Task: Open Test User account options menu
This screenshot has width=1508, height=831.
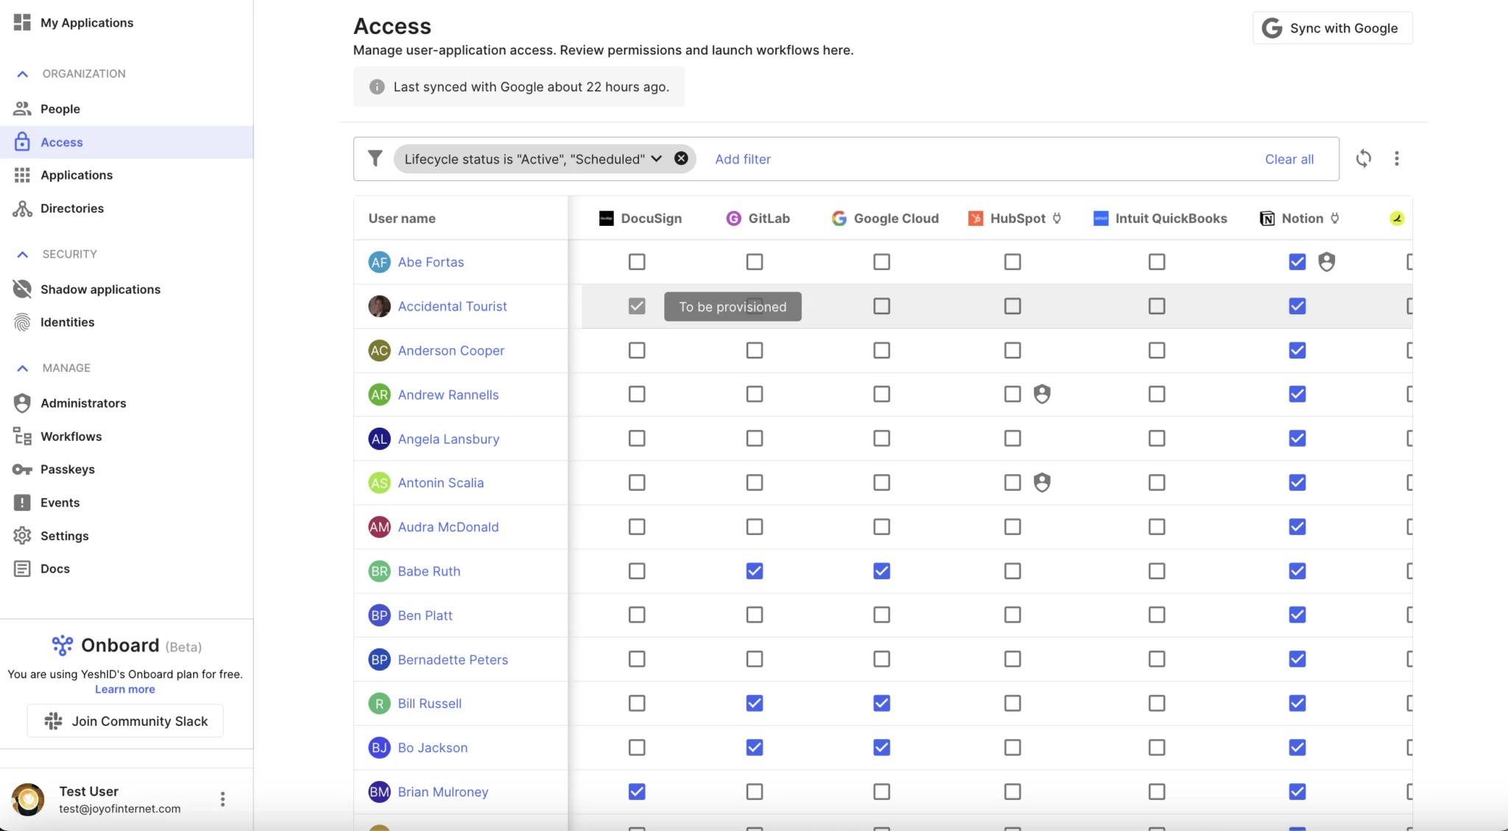Action: (222, 799)
